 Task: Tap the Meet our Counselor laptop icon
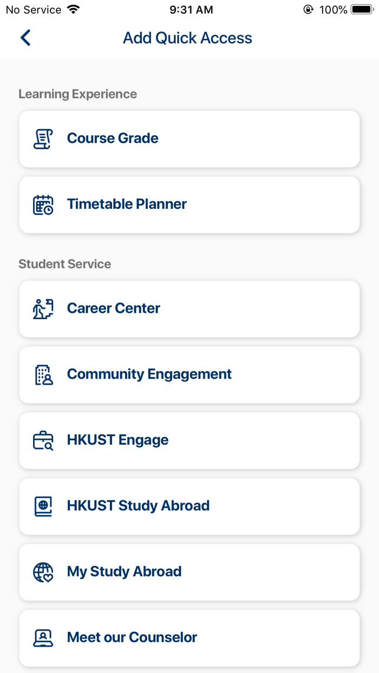point(43,638)
